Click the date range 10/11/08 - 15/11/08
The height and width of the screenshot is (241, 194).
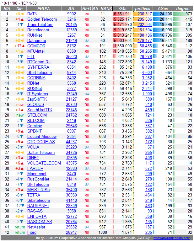click(19, 3)
